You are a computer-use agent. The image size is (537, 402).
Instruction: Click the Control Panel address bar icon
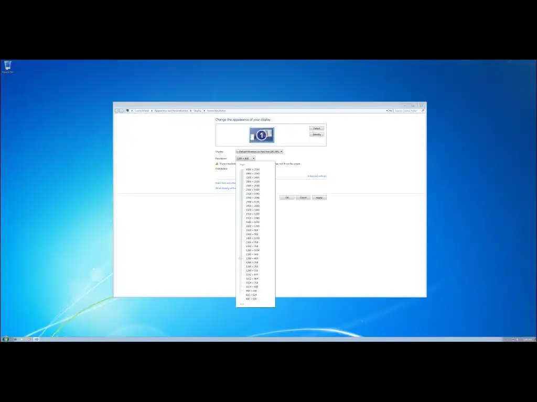(x=128, y=111)
